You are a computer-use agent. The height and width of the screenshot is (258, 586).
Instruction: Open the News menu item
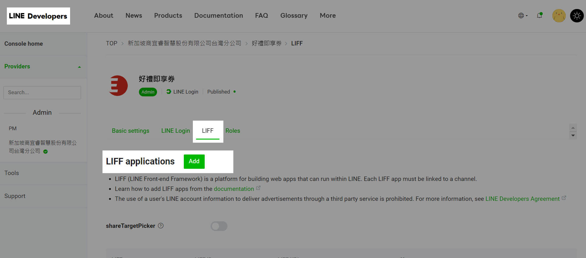(134, 16)
